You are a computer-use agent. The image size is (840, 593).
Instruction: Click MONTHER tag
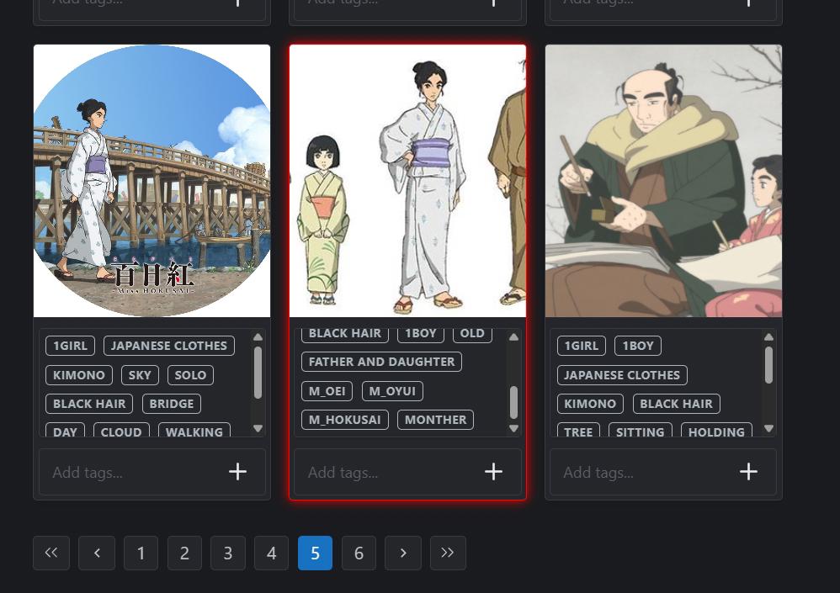[x=435, y=420]
